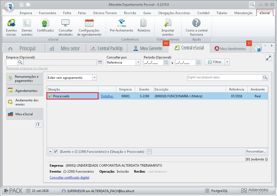Open Demais eventos ribbon icon
Image resolution: width=277 pixels, height=196 pixels.
tap(27, 27)
